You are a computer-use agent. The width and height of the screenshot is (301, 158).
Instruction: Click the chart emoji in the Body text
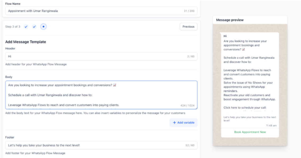coord(115,85)
